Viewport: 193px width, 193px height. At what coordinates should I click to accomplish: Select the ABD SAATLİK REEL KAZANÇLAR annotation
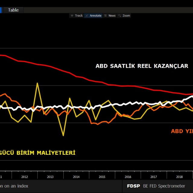(142, 66)
